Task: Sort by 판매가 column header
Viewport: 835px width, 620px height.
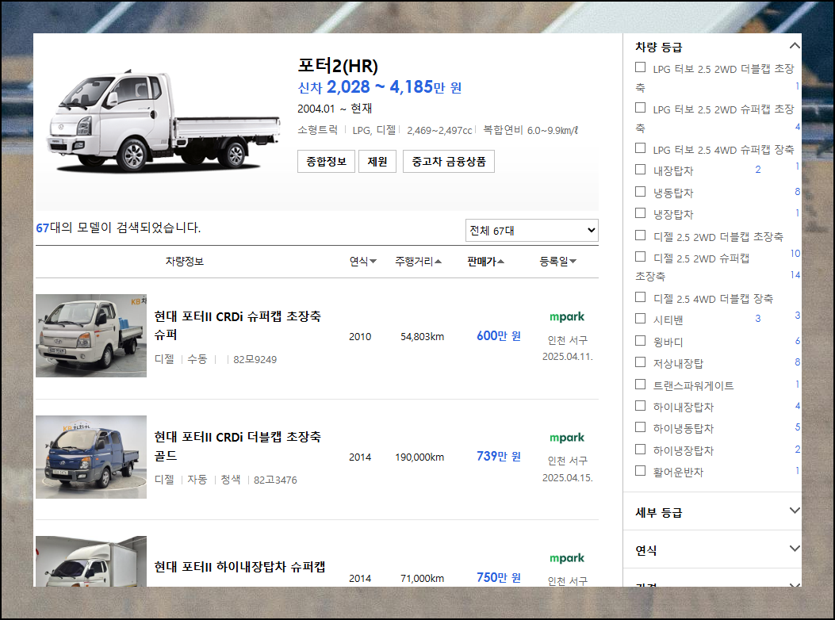Action: click(485, 262)
